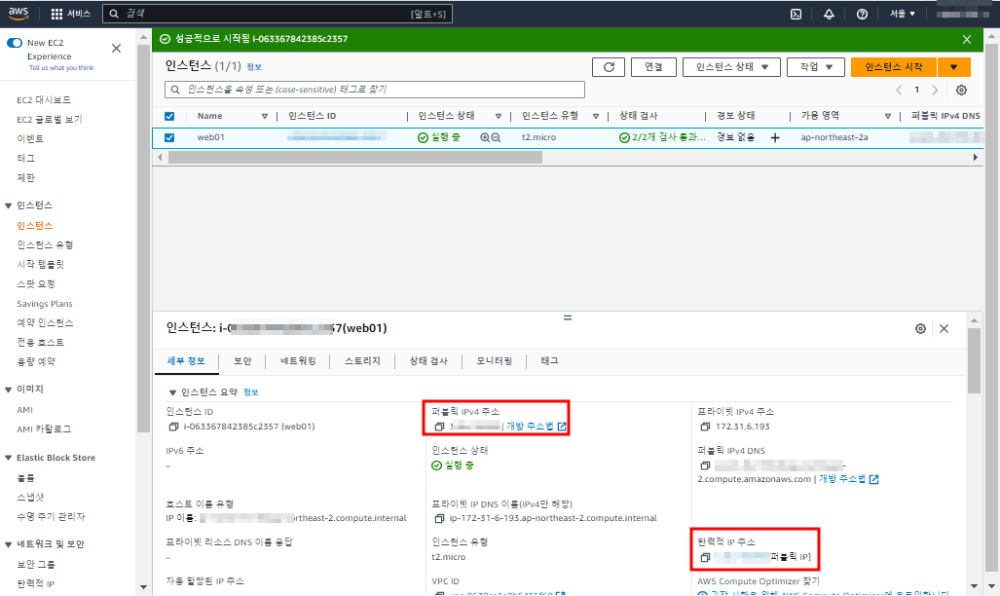
Task: Collapse the 인스턴스 요약 section
Action: [x=172, y=392]
